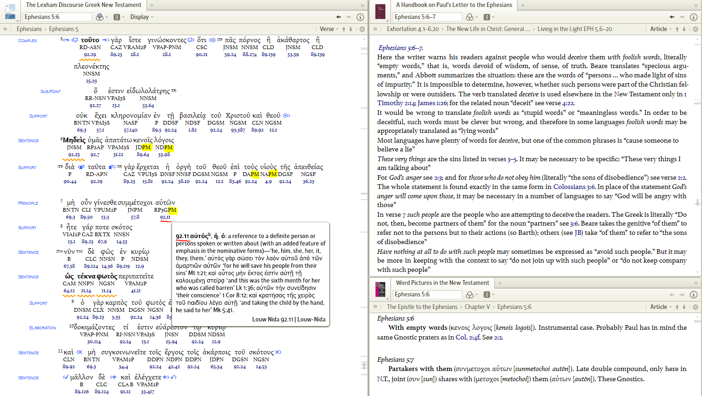Click reference box in Word Pictures panel
This screenshot has width=702, height=396.
click(x=428, y=295)
